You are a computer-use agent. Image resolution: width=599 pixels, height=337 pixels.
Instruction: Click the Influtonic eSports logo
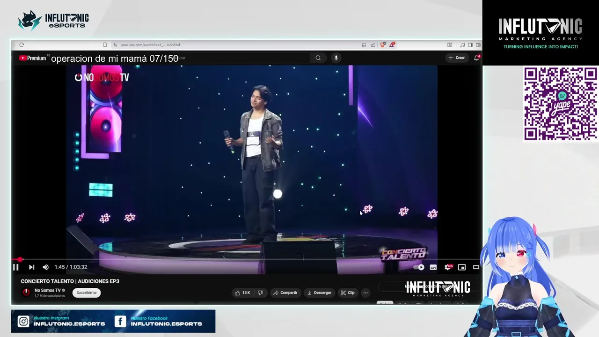pyautogui.click(x=53, y=20)
